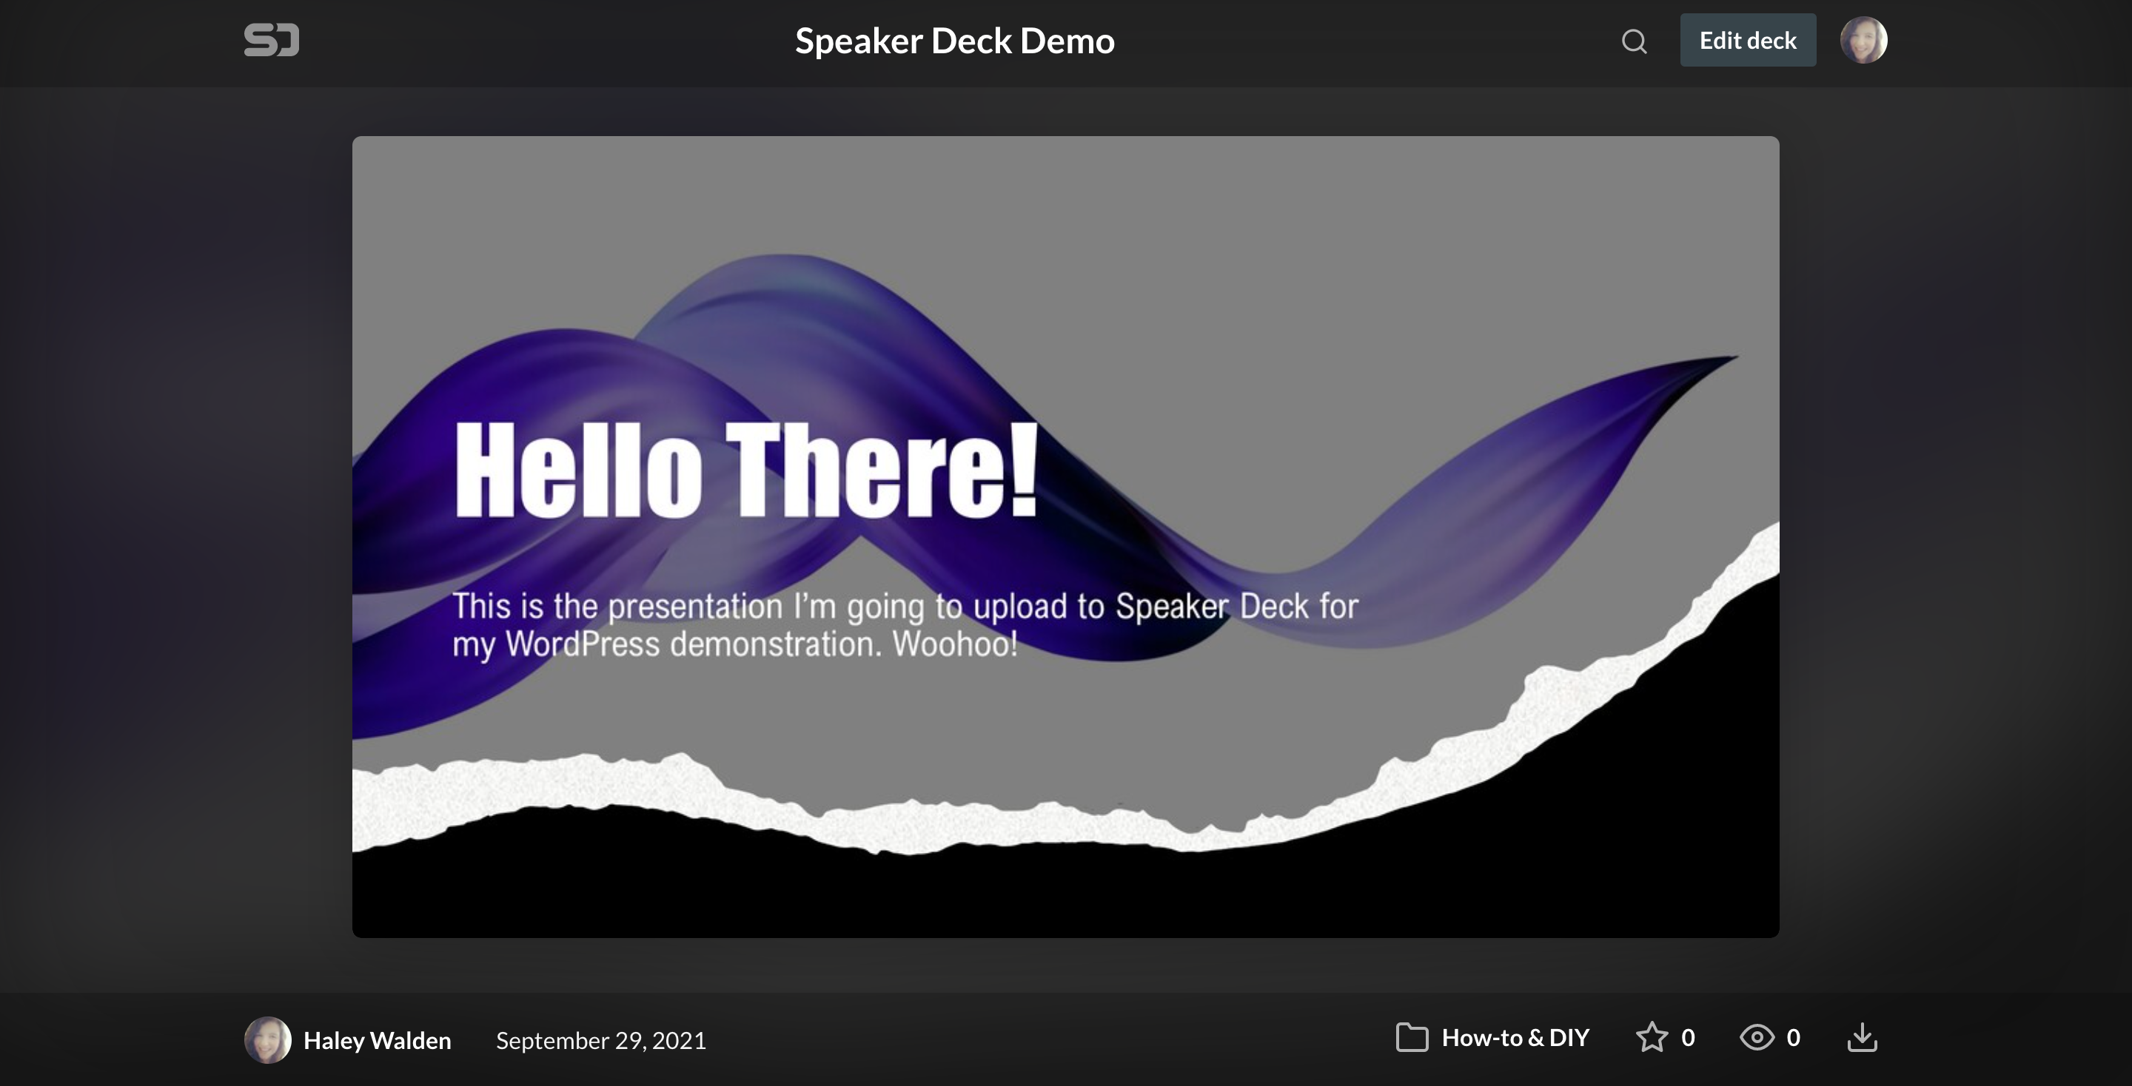This screenshot has width=2132, height=1086.
Task: Click the star count number
Action: coord(1689,1037)
